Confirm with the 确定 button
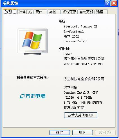The width and height of the screenshot is (119, 139). point(60,133)
